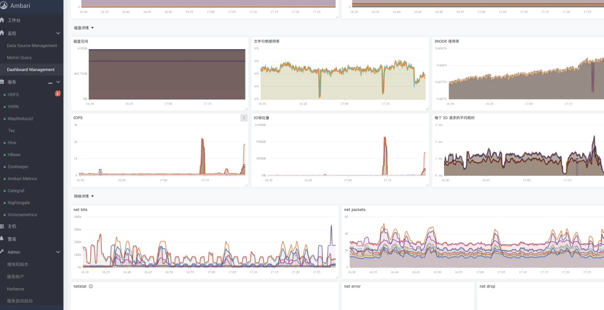This screenshot has height=310, width=604.
Task: Click the net error panel title
Action: tap(352, 286)
